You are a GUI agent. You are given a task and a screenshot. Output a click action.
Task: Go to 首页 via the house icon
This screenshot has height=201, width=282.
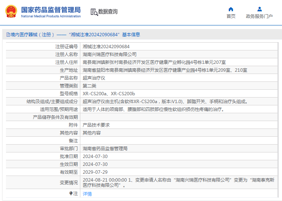pyautogui.click(x=231, y=9)
